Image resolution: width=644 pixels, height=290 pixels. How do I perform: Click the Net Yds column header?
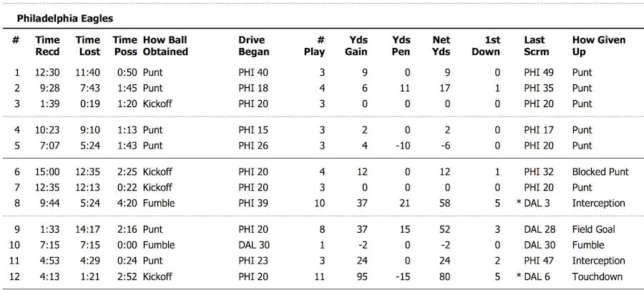[441, 46]
